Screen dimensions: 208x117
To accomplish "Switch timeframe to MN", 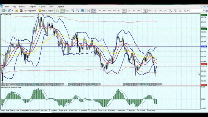I will 139,11.
